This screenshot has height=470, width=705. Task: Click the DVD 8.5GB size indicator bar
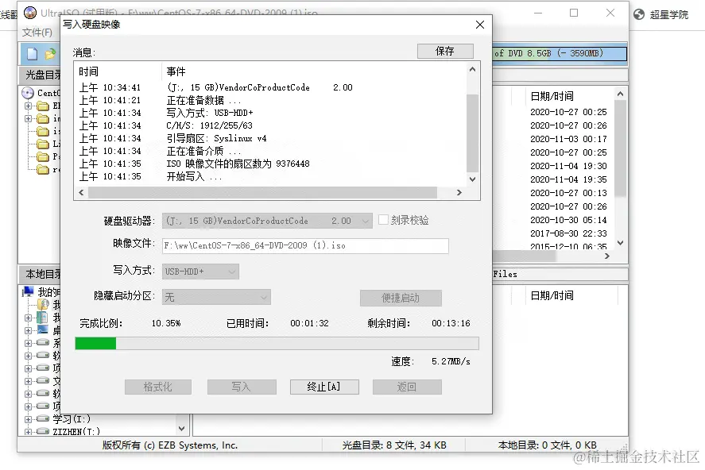[x=560, y=53]
